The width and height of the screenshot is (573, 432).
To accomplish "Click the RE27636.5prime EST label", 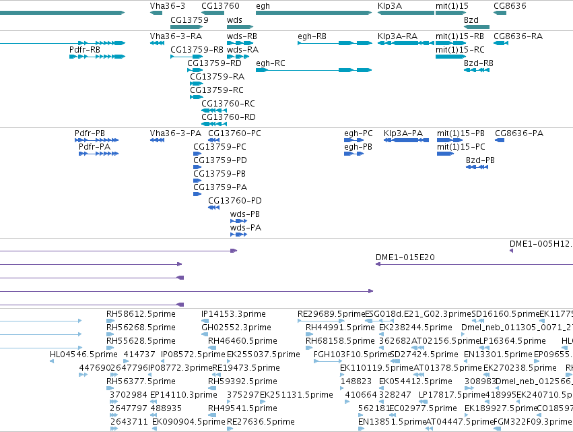I will [x=261, y=422].
